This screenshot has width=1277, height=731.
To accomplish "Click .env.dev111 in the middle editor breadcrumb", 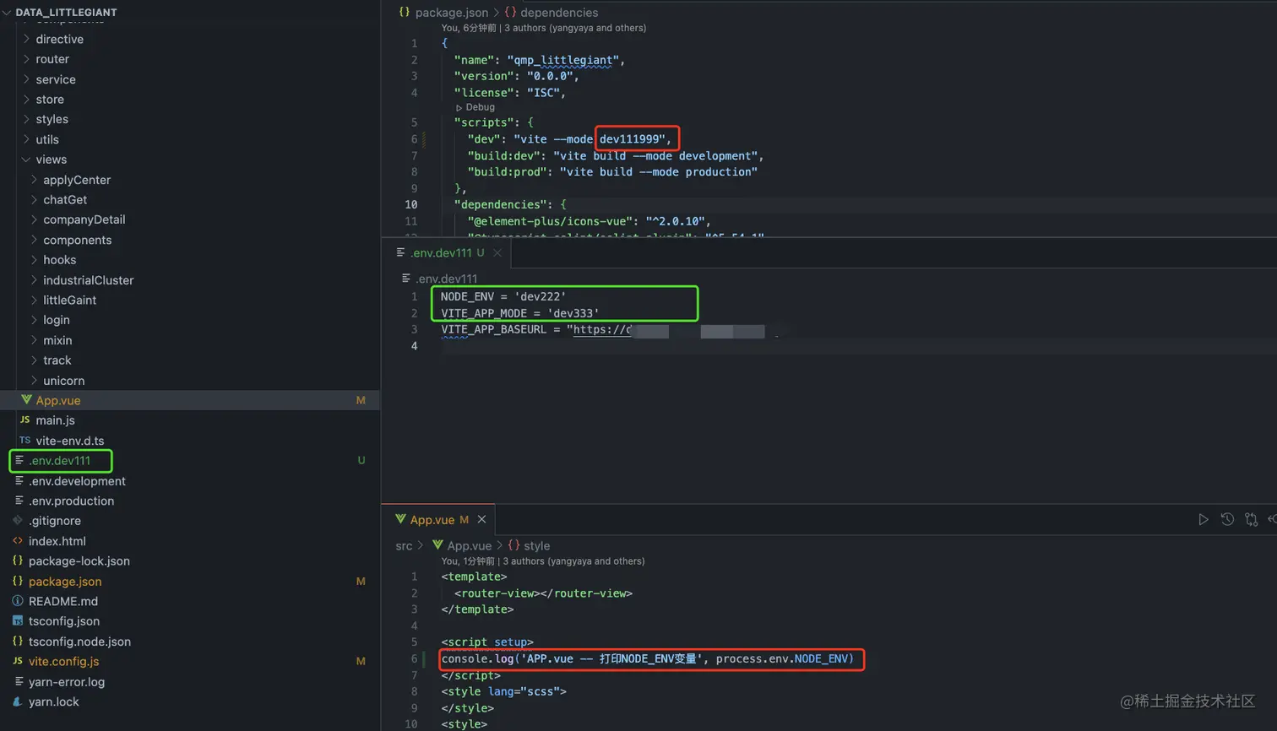I will coord(447,279).
